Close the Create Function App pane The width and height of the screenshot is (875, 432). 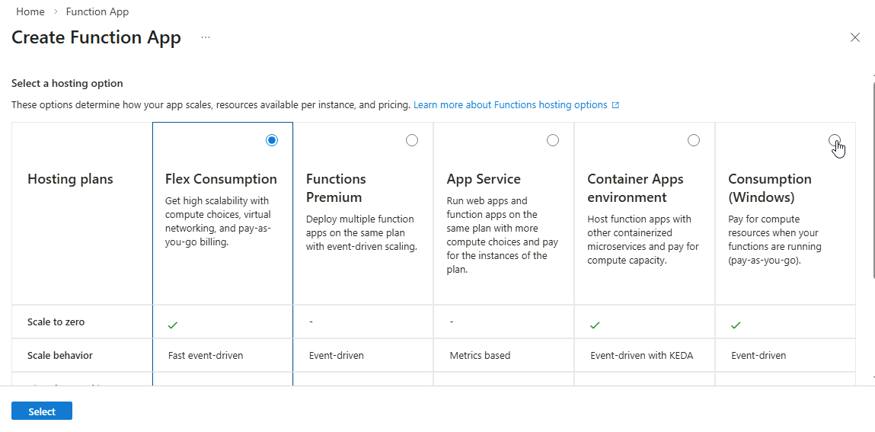[x=855, y=37]
